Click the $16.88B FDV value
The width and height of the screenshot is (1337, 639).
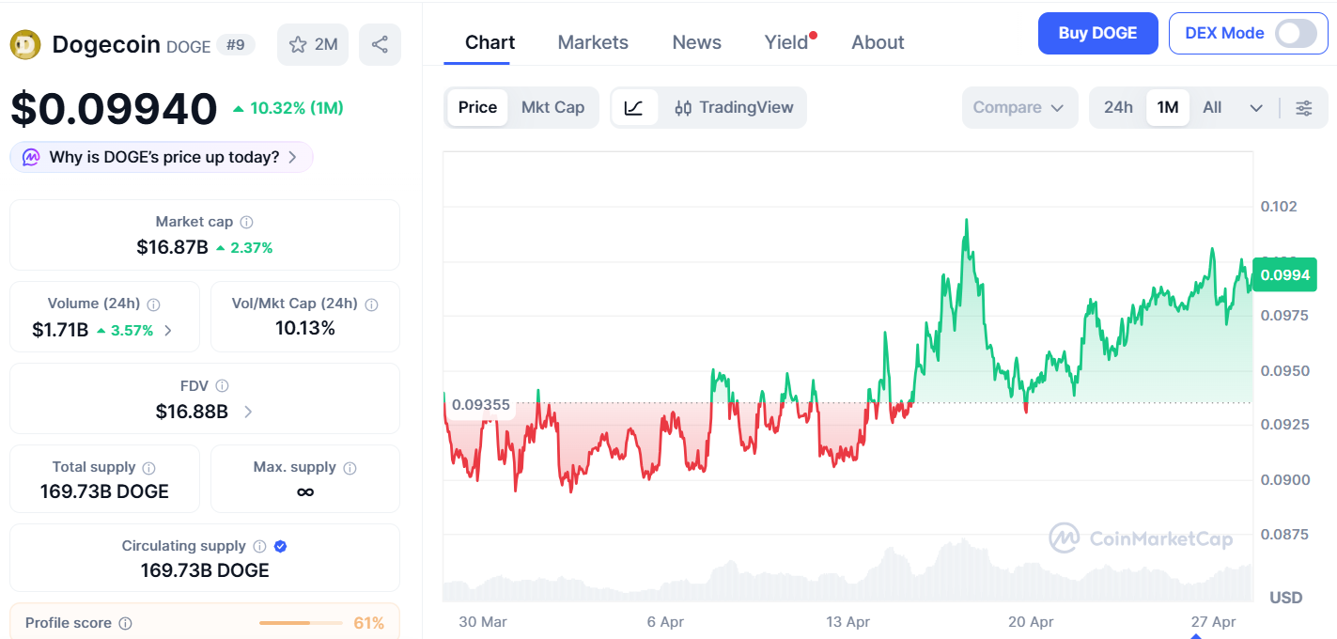pyautogui.click(x=192, y=411)
